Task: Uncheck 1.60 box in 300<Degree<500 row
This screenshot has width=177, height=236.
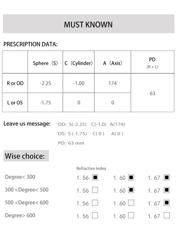Action: tap(131, 190)
